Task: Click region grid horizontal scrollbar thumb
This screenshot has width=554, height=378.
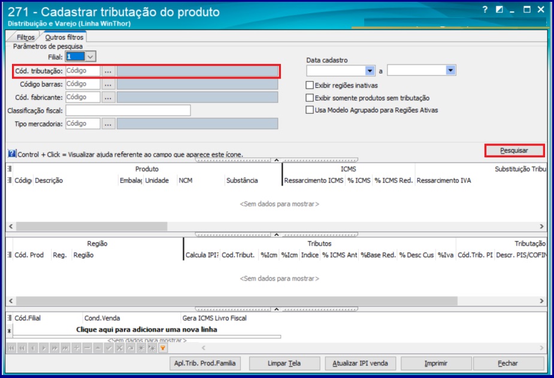Action: (237, 301)
